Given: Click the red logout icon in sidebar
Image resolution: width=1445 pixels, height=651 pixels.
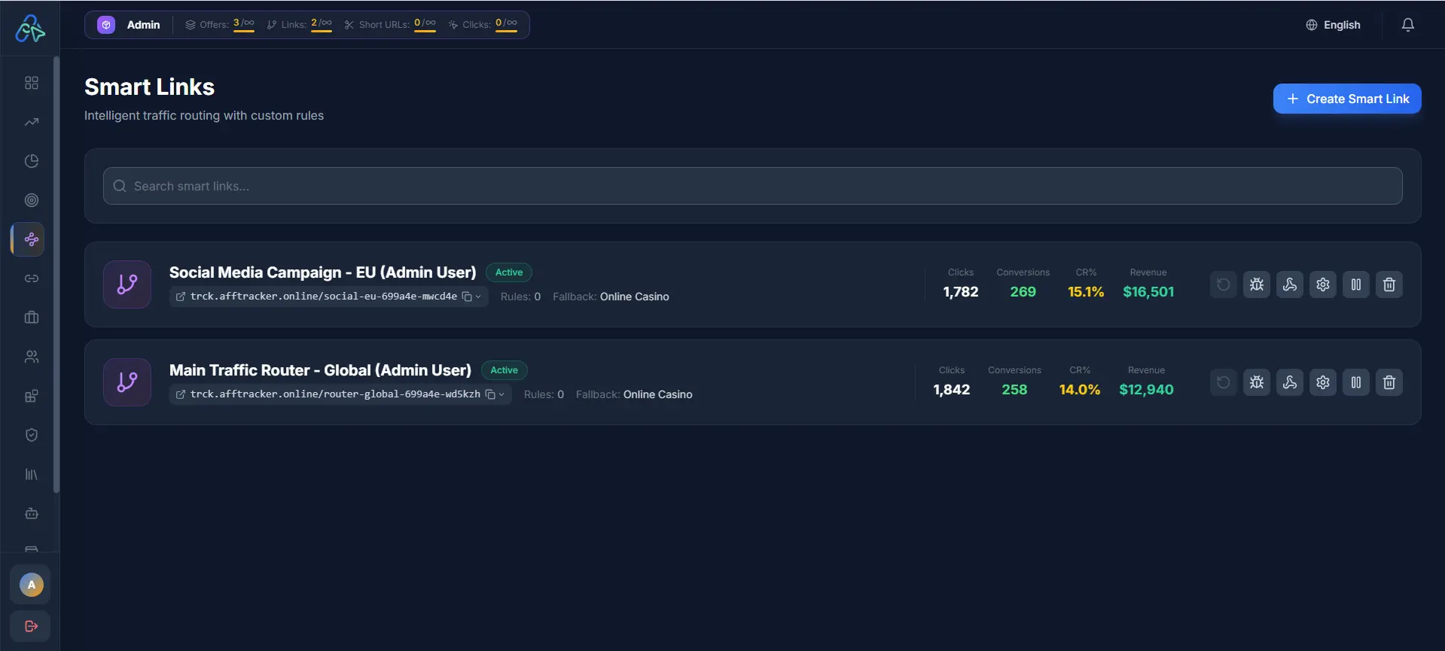Looking at the screenshot, I should 31,626.
